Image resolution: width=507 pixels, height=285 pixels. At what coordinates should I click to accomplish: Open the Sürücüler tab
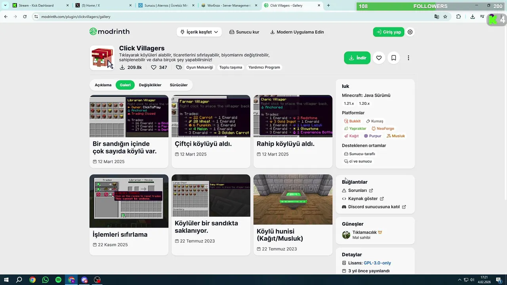click(x=179, y=85)
